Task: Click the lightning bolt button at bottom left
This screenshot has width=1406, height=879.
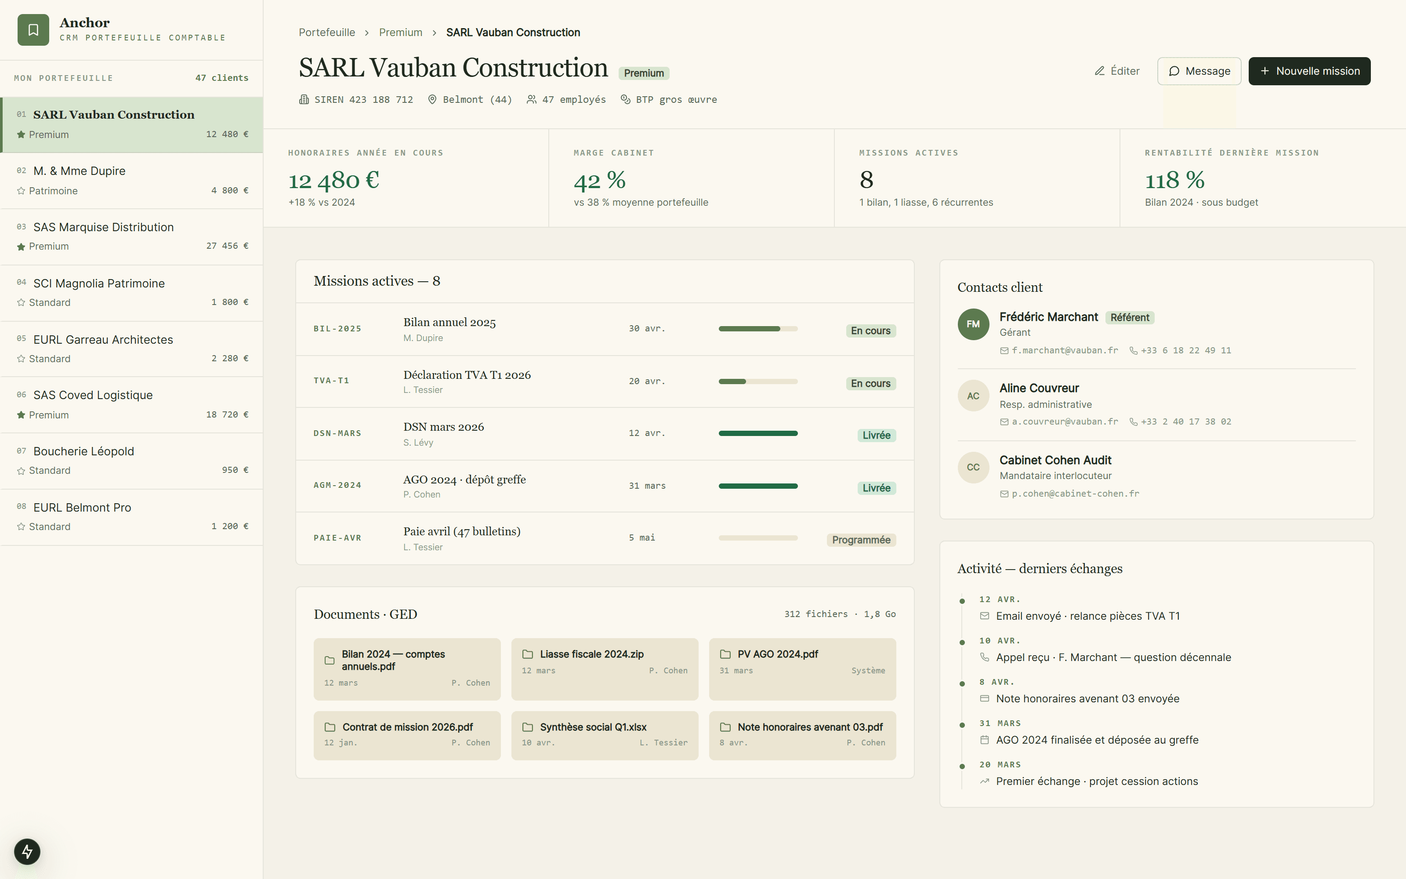Action: pos(27,852)
